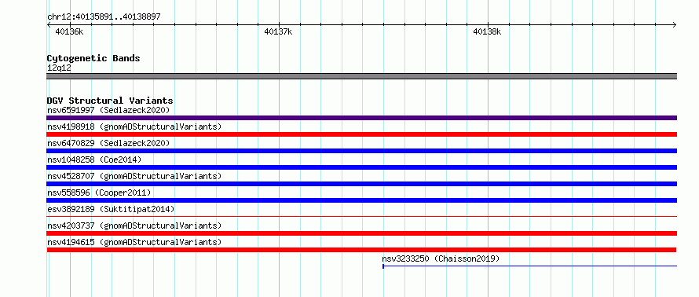Select the thin blue nsv3233250 variant line

(x=530, y=266)
